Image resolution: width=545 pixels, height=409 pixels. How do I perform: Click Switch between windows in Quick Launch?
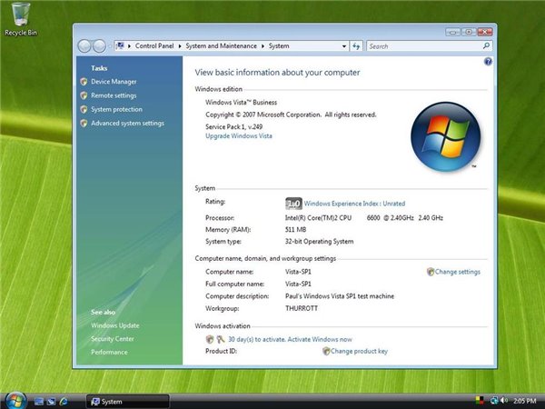(52, 402)
